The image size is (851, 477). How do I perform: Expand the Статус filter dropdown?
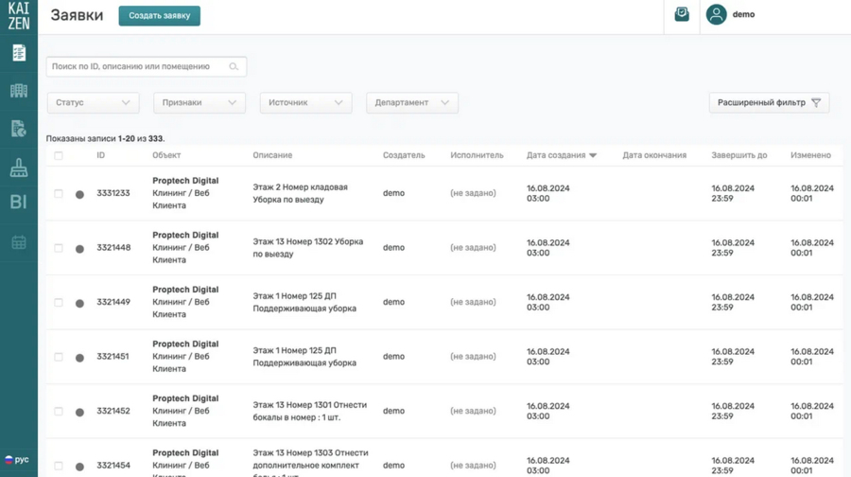pos(93,103)
